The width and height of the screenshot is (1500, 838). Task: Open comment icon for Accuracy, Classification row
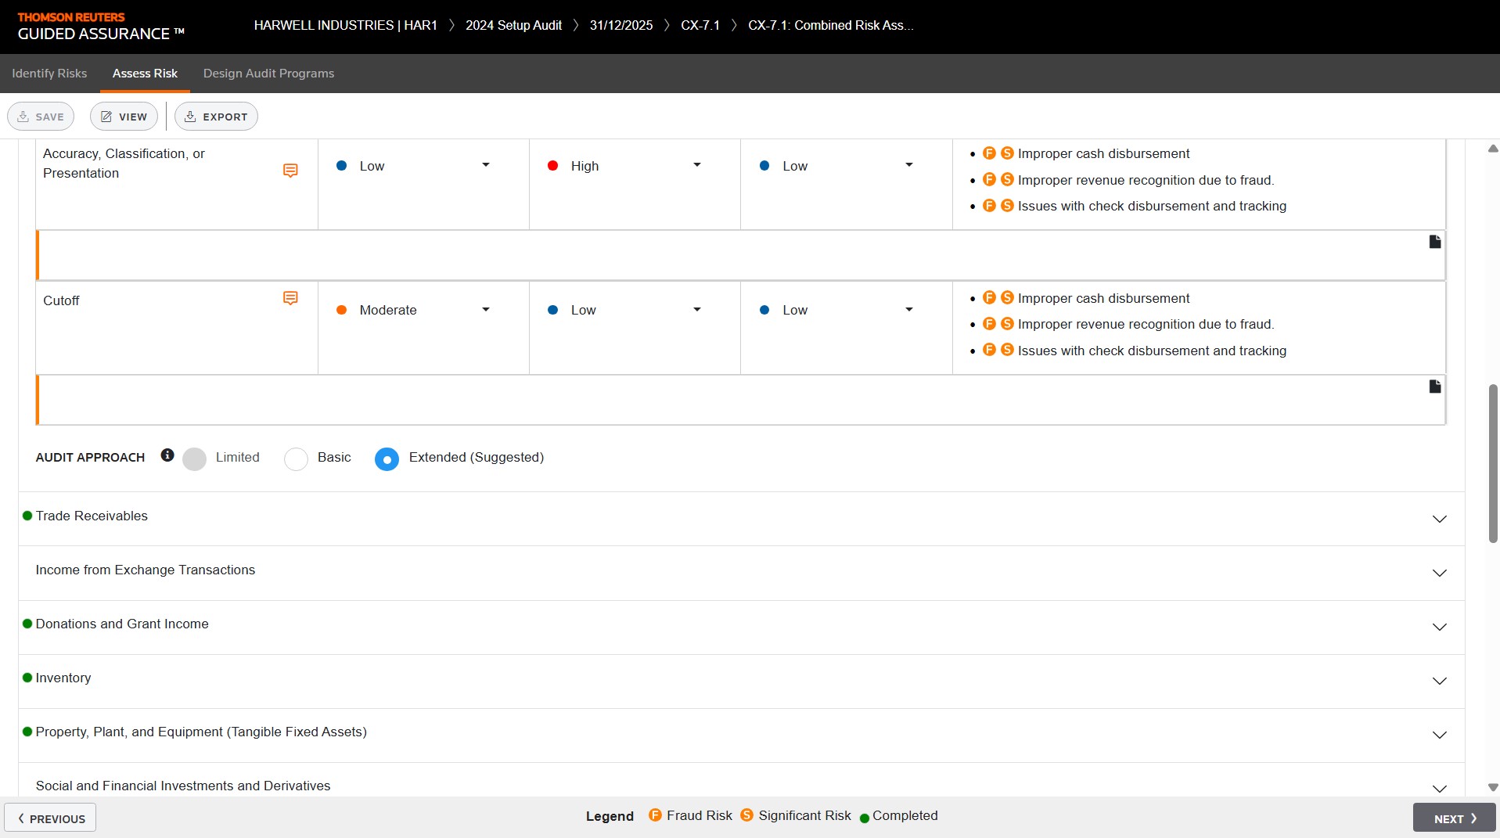tap(290, 171)
